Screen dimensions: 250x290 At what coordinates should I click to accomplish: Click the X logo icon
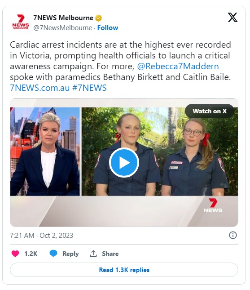pos(232,18)
